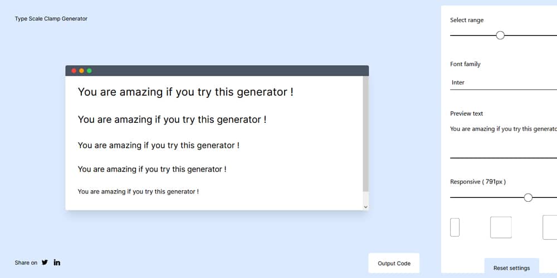Image resolution: width=557 pixels, height=278 pixels.
Task: Click the Select range slider handle
Action: pos(500,35)
